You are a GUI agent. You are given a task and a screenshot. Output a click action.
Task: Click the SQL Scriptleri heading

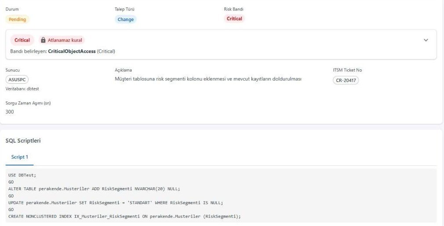(23, 141)
